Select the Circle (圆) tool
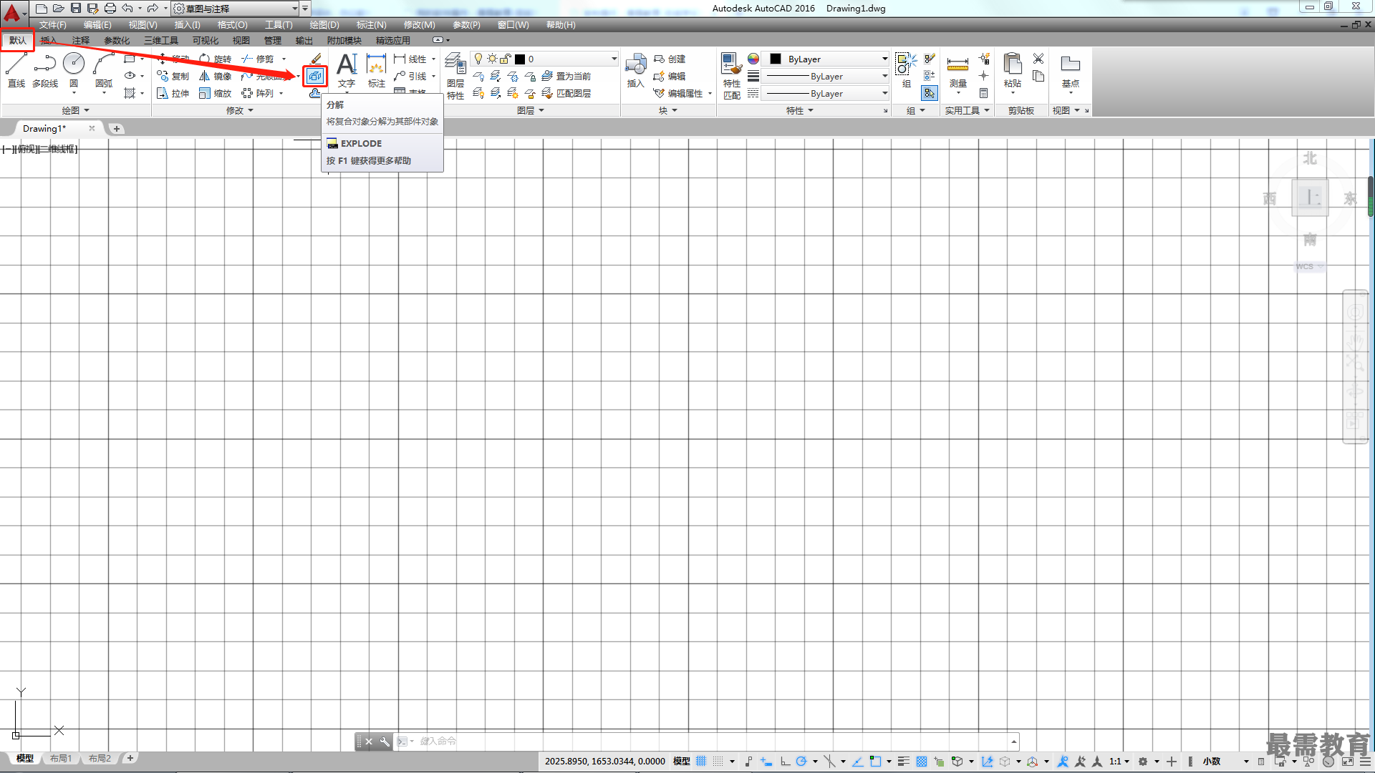The width and height of the screenshot is (1375, 773). pos(74,70)
